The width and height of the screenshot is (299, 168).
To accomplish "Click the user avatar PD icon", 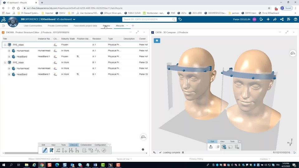I will click(254, 19).
